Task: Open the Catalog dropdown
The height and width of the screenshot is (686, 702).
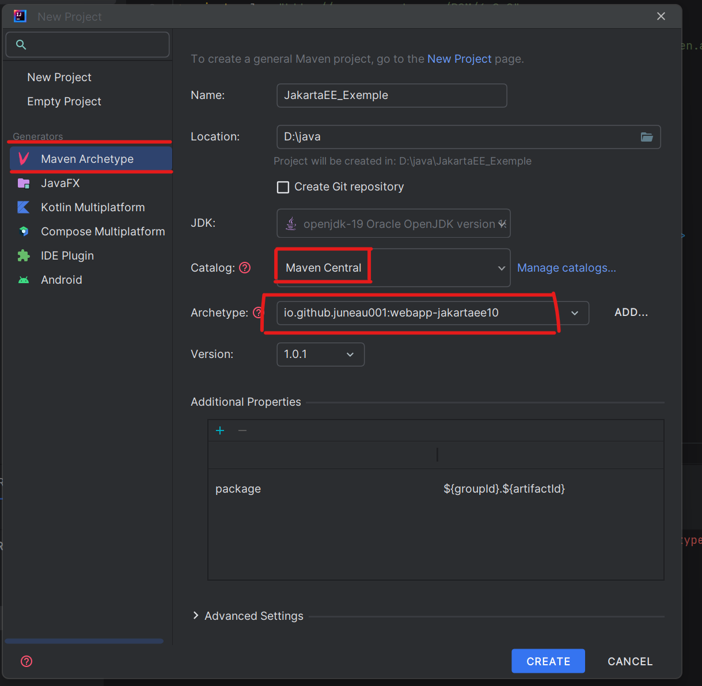Action: coord(393,268)
